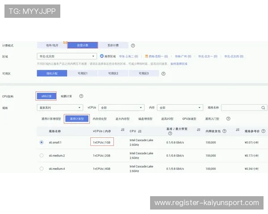Image resolution: width=268 pixels, height=214 pixels.
Task: Select 可用区1 option
Action: (x=83, y=74)
